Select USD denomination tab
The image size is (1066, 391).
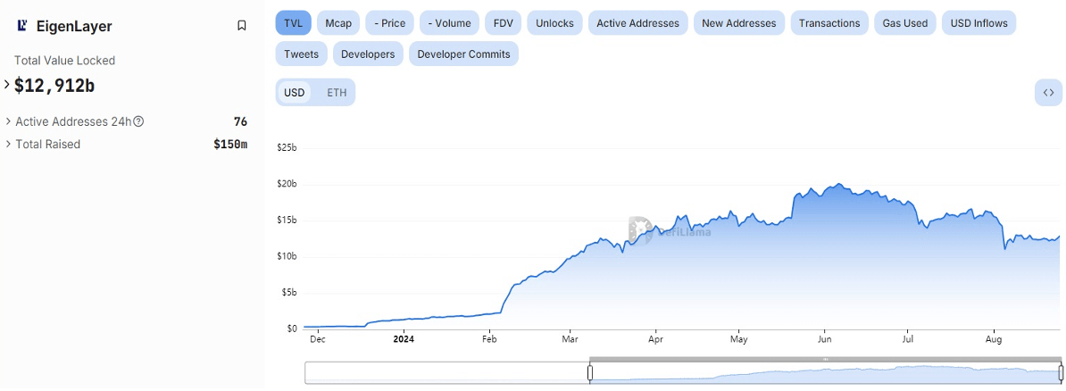[295, 92]
